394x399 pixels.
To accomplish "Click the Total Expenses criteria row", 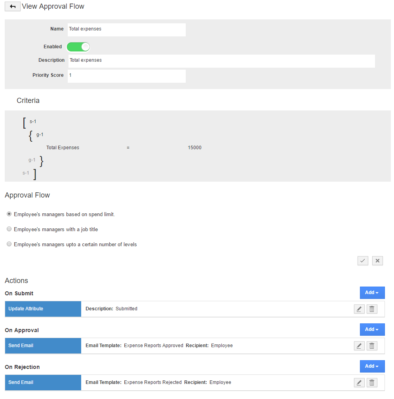I will pyautogui.click(x=124, y=148).
